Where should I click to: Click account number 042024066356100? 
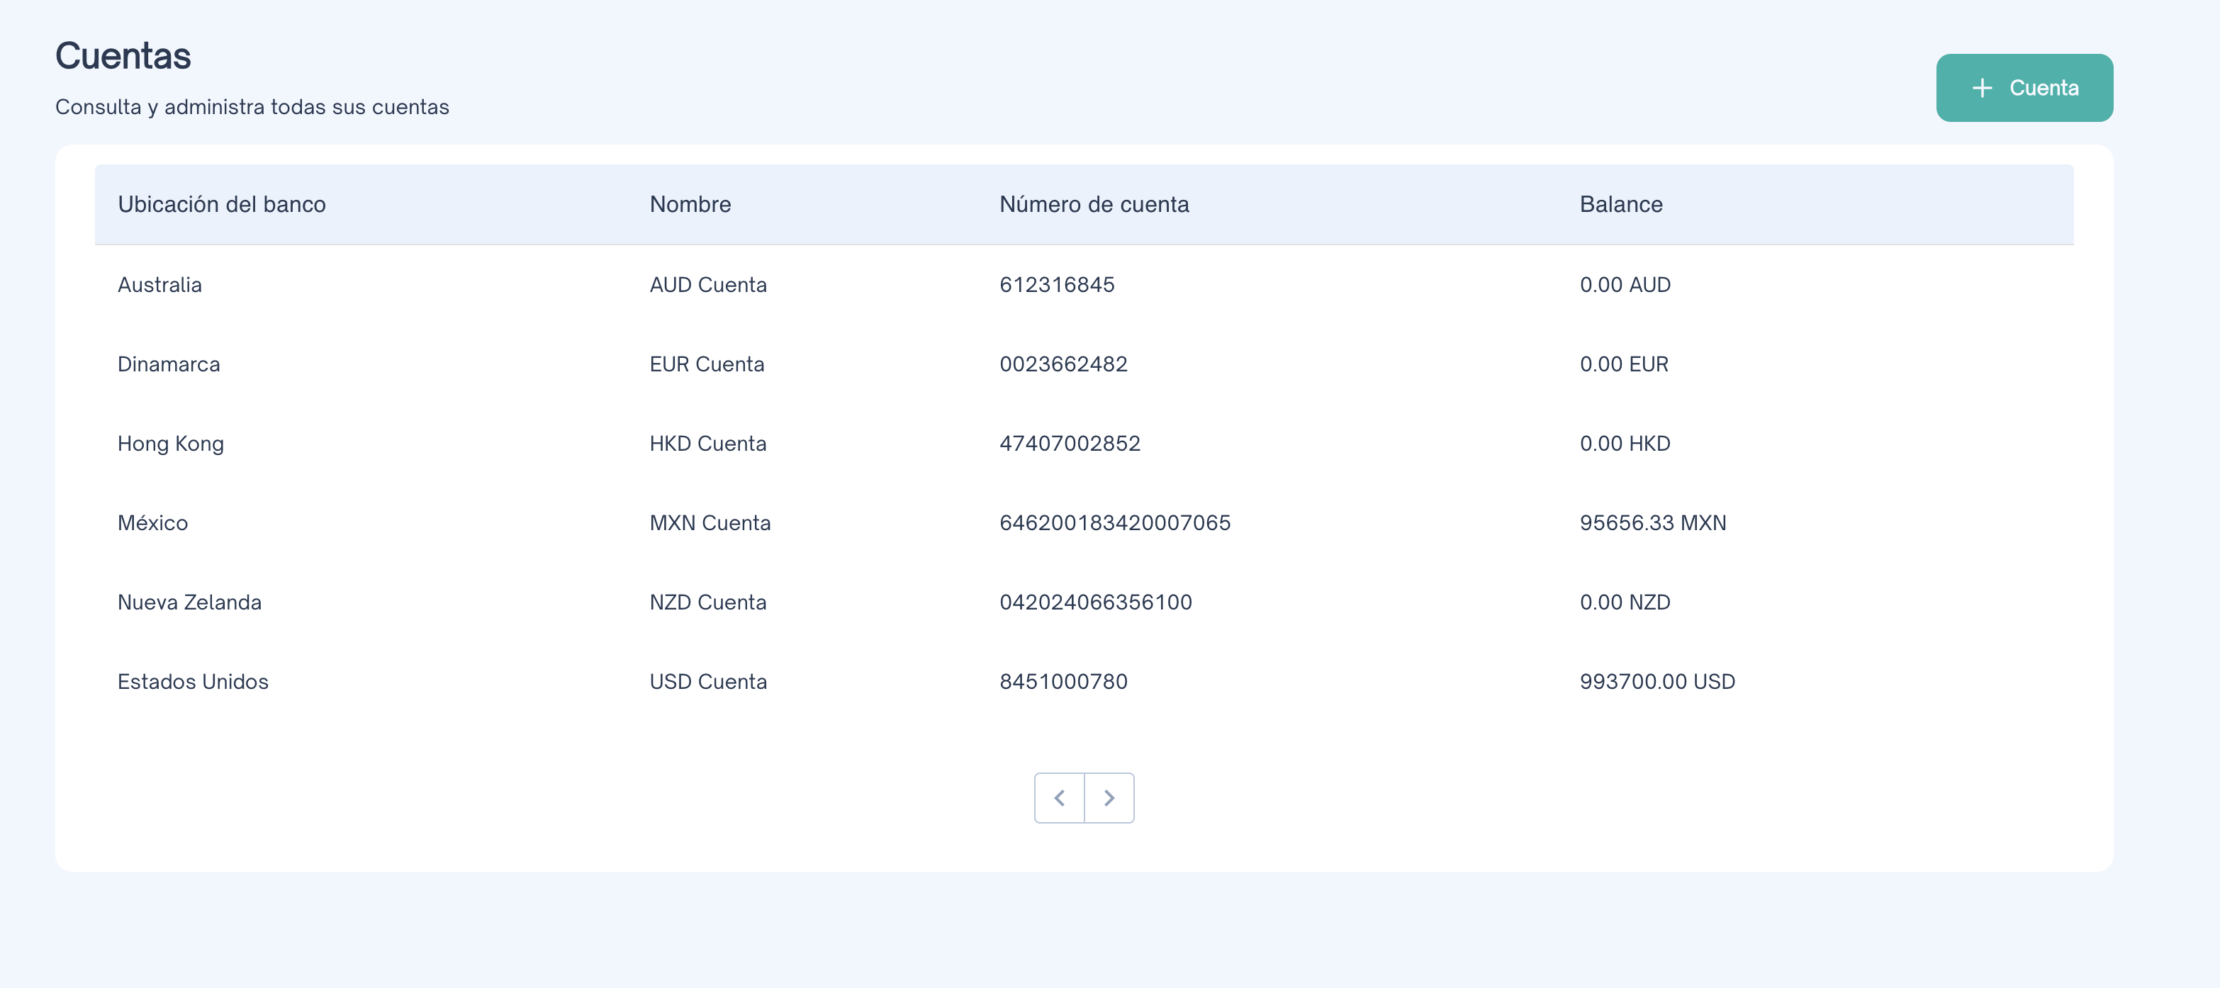1095,602
